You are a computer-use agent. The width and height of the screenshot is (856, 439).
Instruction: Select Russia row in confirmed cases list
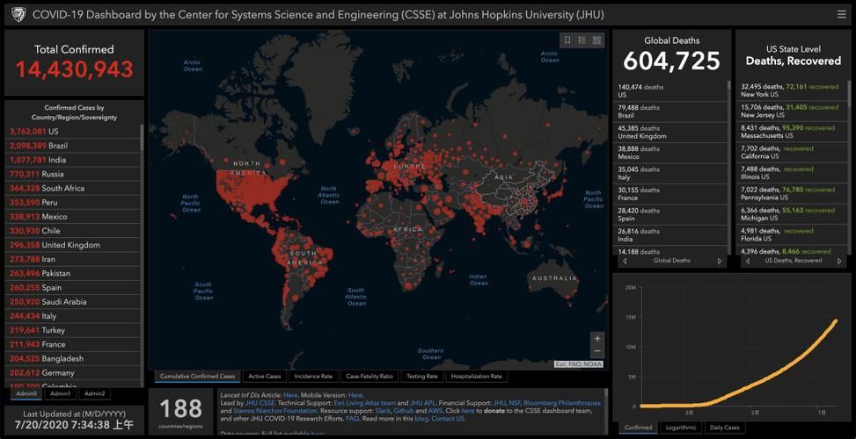pos(73,175)
